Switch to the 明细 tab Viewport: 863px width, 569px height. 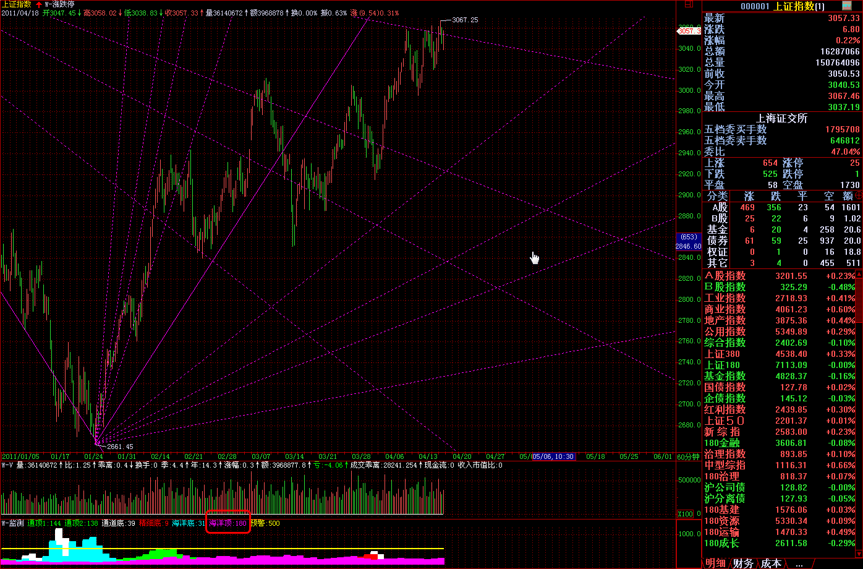tap(715, 563)
